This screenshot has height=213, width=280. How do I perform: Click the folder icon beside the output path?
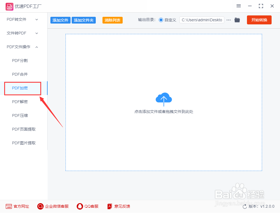tap(237, 20)
